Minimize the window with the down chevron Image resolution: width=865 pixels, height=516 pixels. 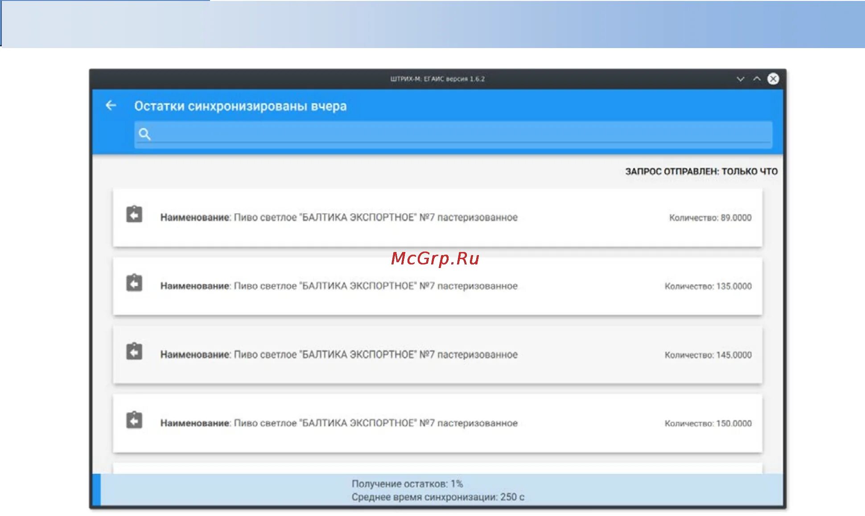[740, 79]
